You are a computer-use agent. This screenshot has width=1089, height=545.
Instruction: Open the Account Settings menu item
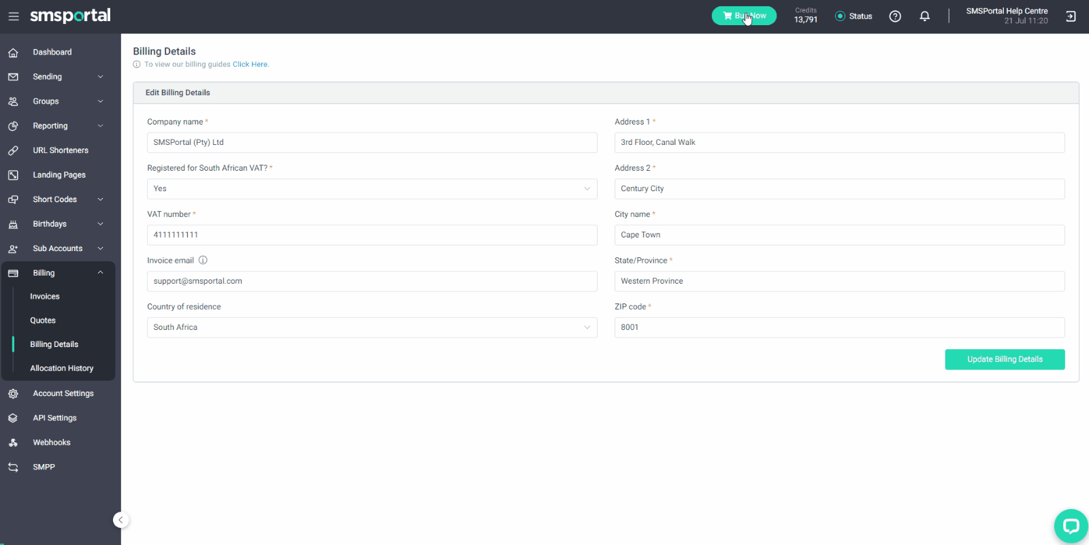(63, 393)
